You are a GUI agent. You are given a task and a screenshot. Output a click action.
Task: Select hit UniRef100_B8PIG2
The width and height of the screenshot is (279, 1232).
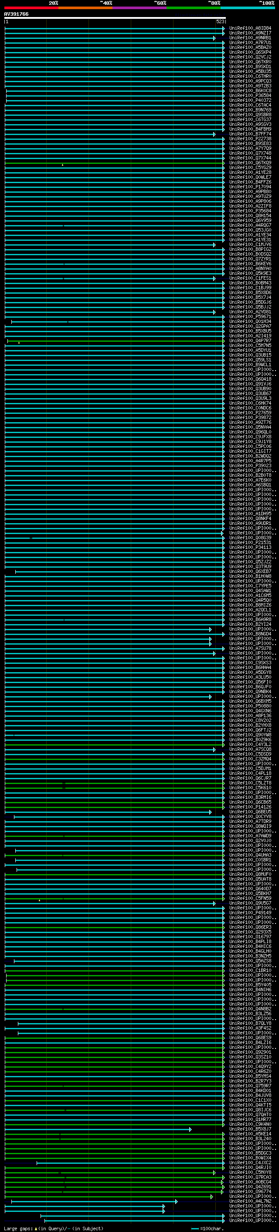tap(250, 249)
